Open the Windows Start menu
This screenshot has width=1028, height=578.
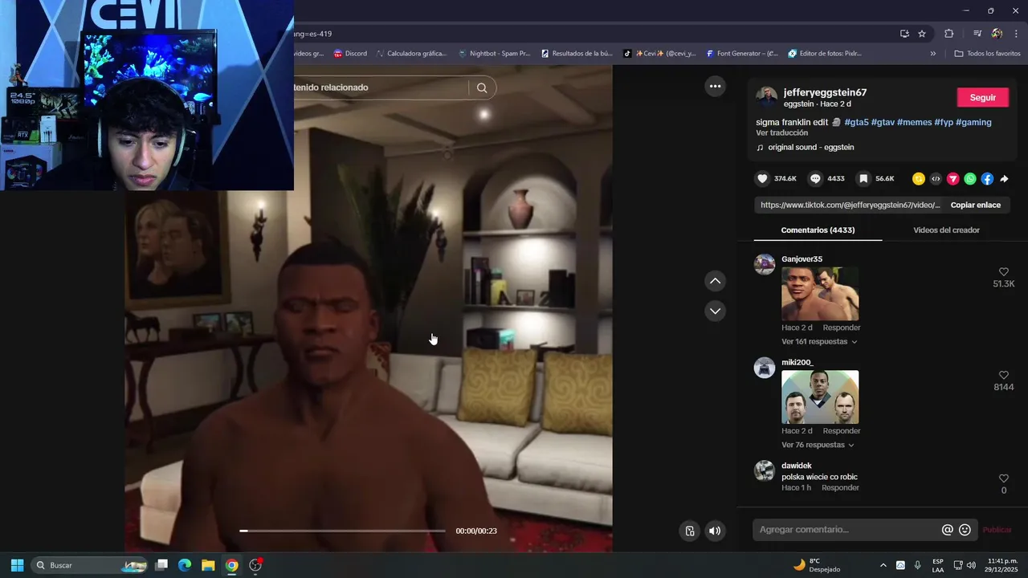(17, 565)
